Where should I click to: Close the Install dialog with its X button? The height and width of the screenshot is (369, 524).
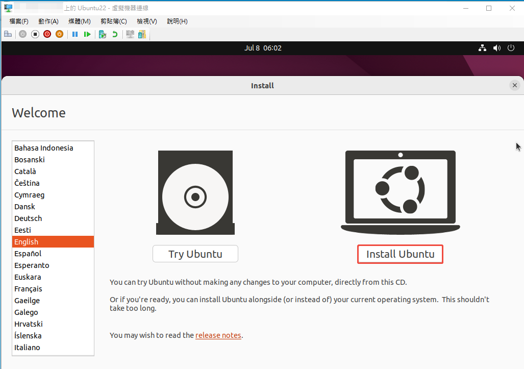tap(515, 85)
